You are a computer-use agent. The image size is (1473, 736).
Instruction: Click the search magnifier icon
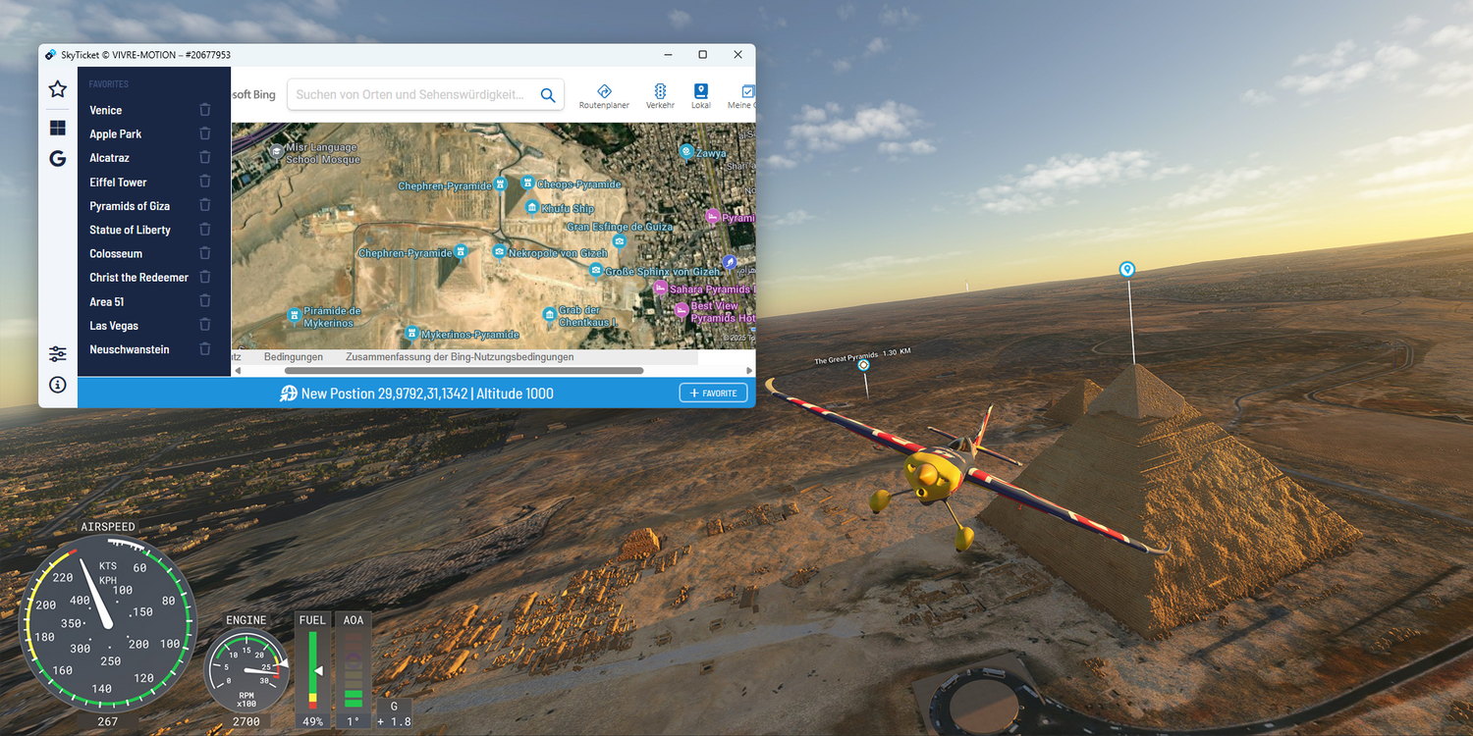coord(548,95)
